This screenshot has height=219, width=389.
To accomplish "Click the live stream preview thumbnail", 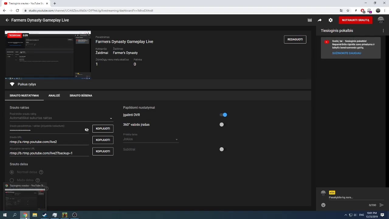I will [48, 55].
